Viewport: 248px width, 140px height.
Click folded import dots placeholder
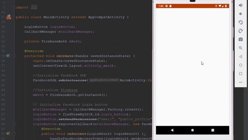tap(34, 7)
